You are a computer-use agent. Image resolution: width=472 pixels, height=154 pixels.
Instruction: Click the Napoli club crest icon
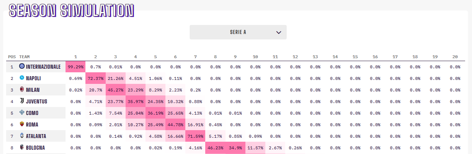pyautogui.click(x=22, y=78)
